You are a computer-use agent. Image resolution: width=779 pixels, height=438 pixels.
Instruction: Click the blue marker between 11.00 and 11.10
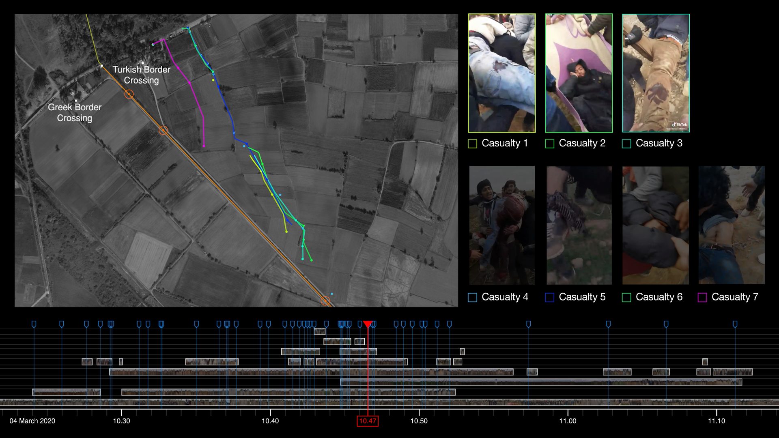[666, 324]
